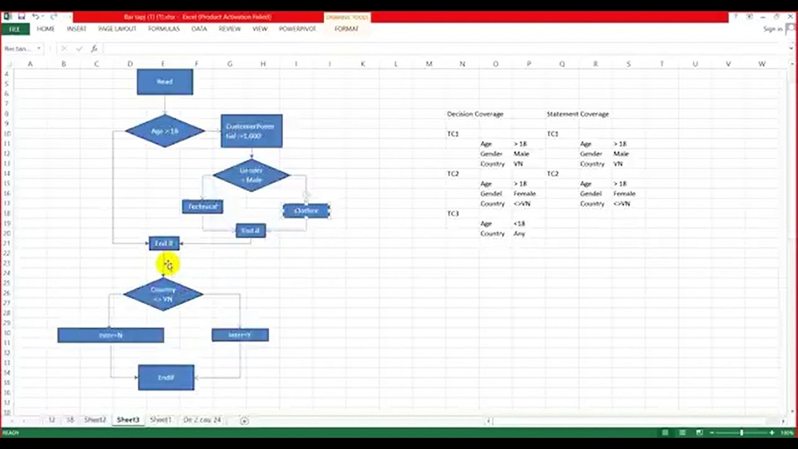Open the POWERPIVOT ribbon tab
Viewport: 798px width, 449px height.
(x=297, y=29)
